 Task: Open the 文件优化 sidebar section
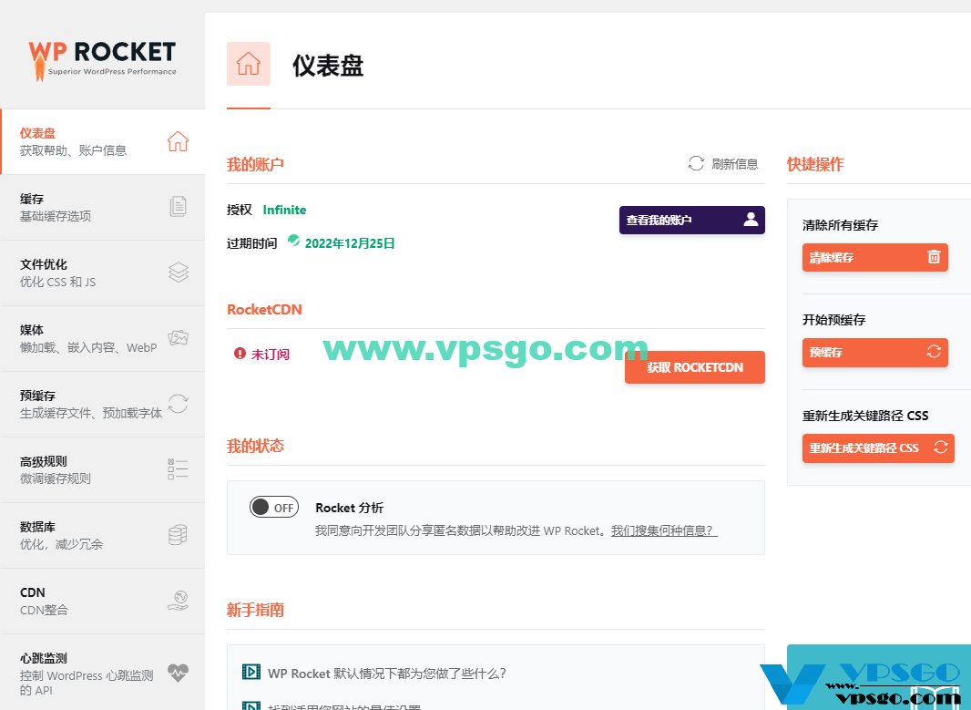coord(103,273)
